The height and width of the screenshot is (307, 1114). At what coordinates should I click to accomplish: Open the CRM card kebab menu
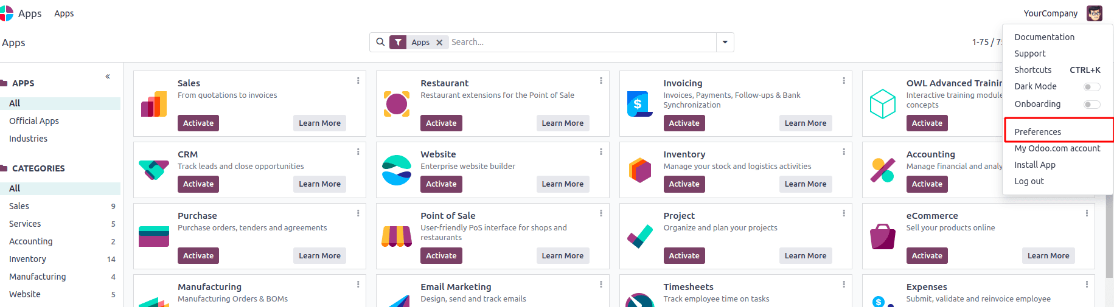click(x=358, y=152)
